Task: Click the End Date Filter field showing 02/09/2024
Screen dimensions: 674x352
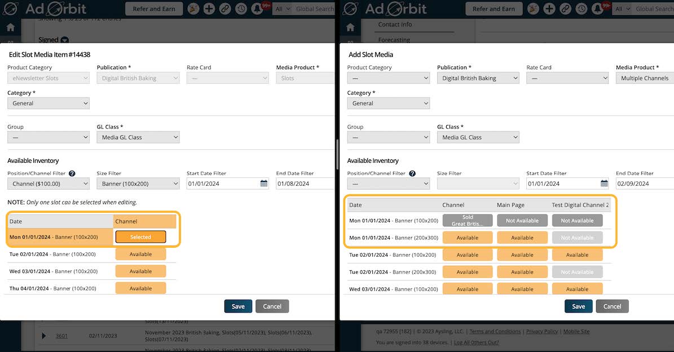Action: (x=645, y=184)
